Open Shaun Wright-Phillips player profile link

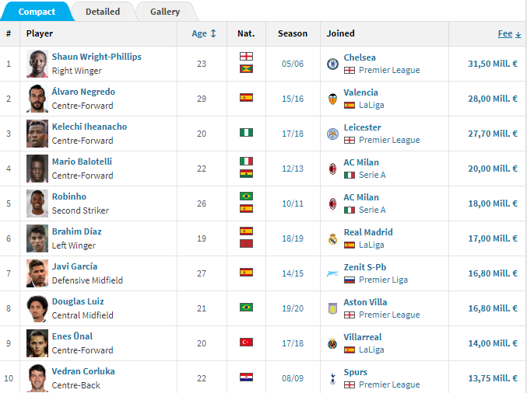pos(97,57)
